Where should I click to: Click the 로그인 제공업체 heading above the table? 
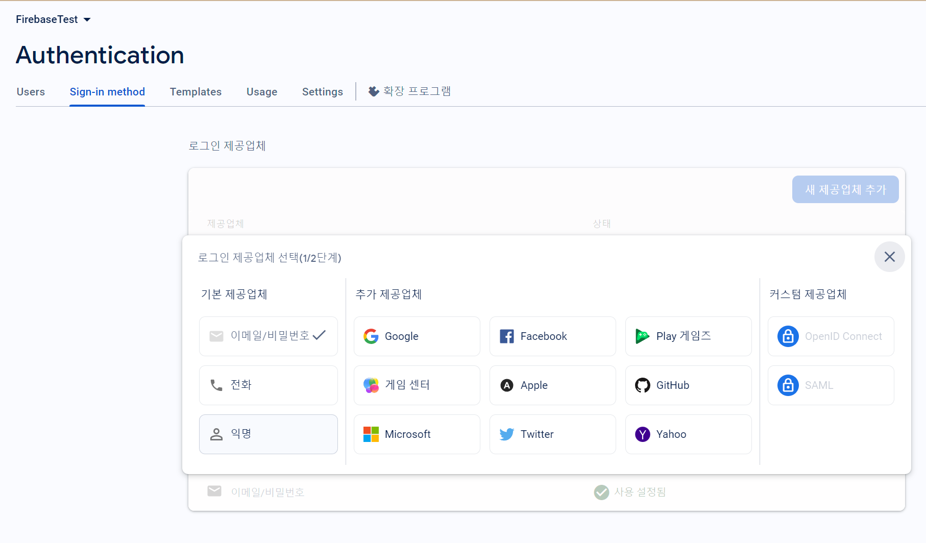click(x=227, y=146)
